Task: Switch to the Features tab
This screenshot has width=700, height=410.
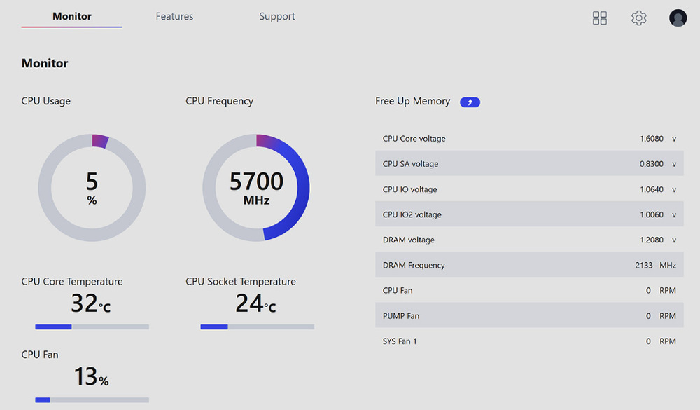Action: tap(174, 17)
